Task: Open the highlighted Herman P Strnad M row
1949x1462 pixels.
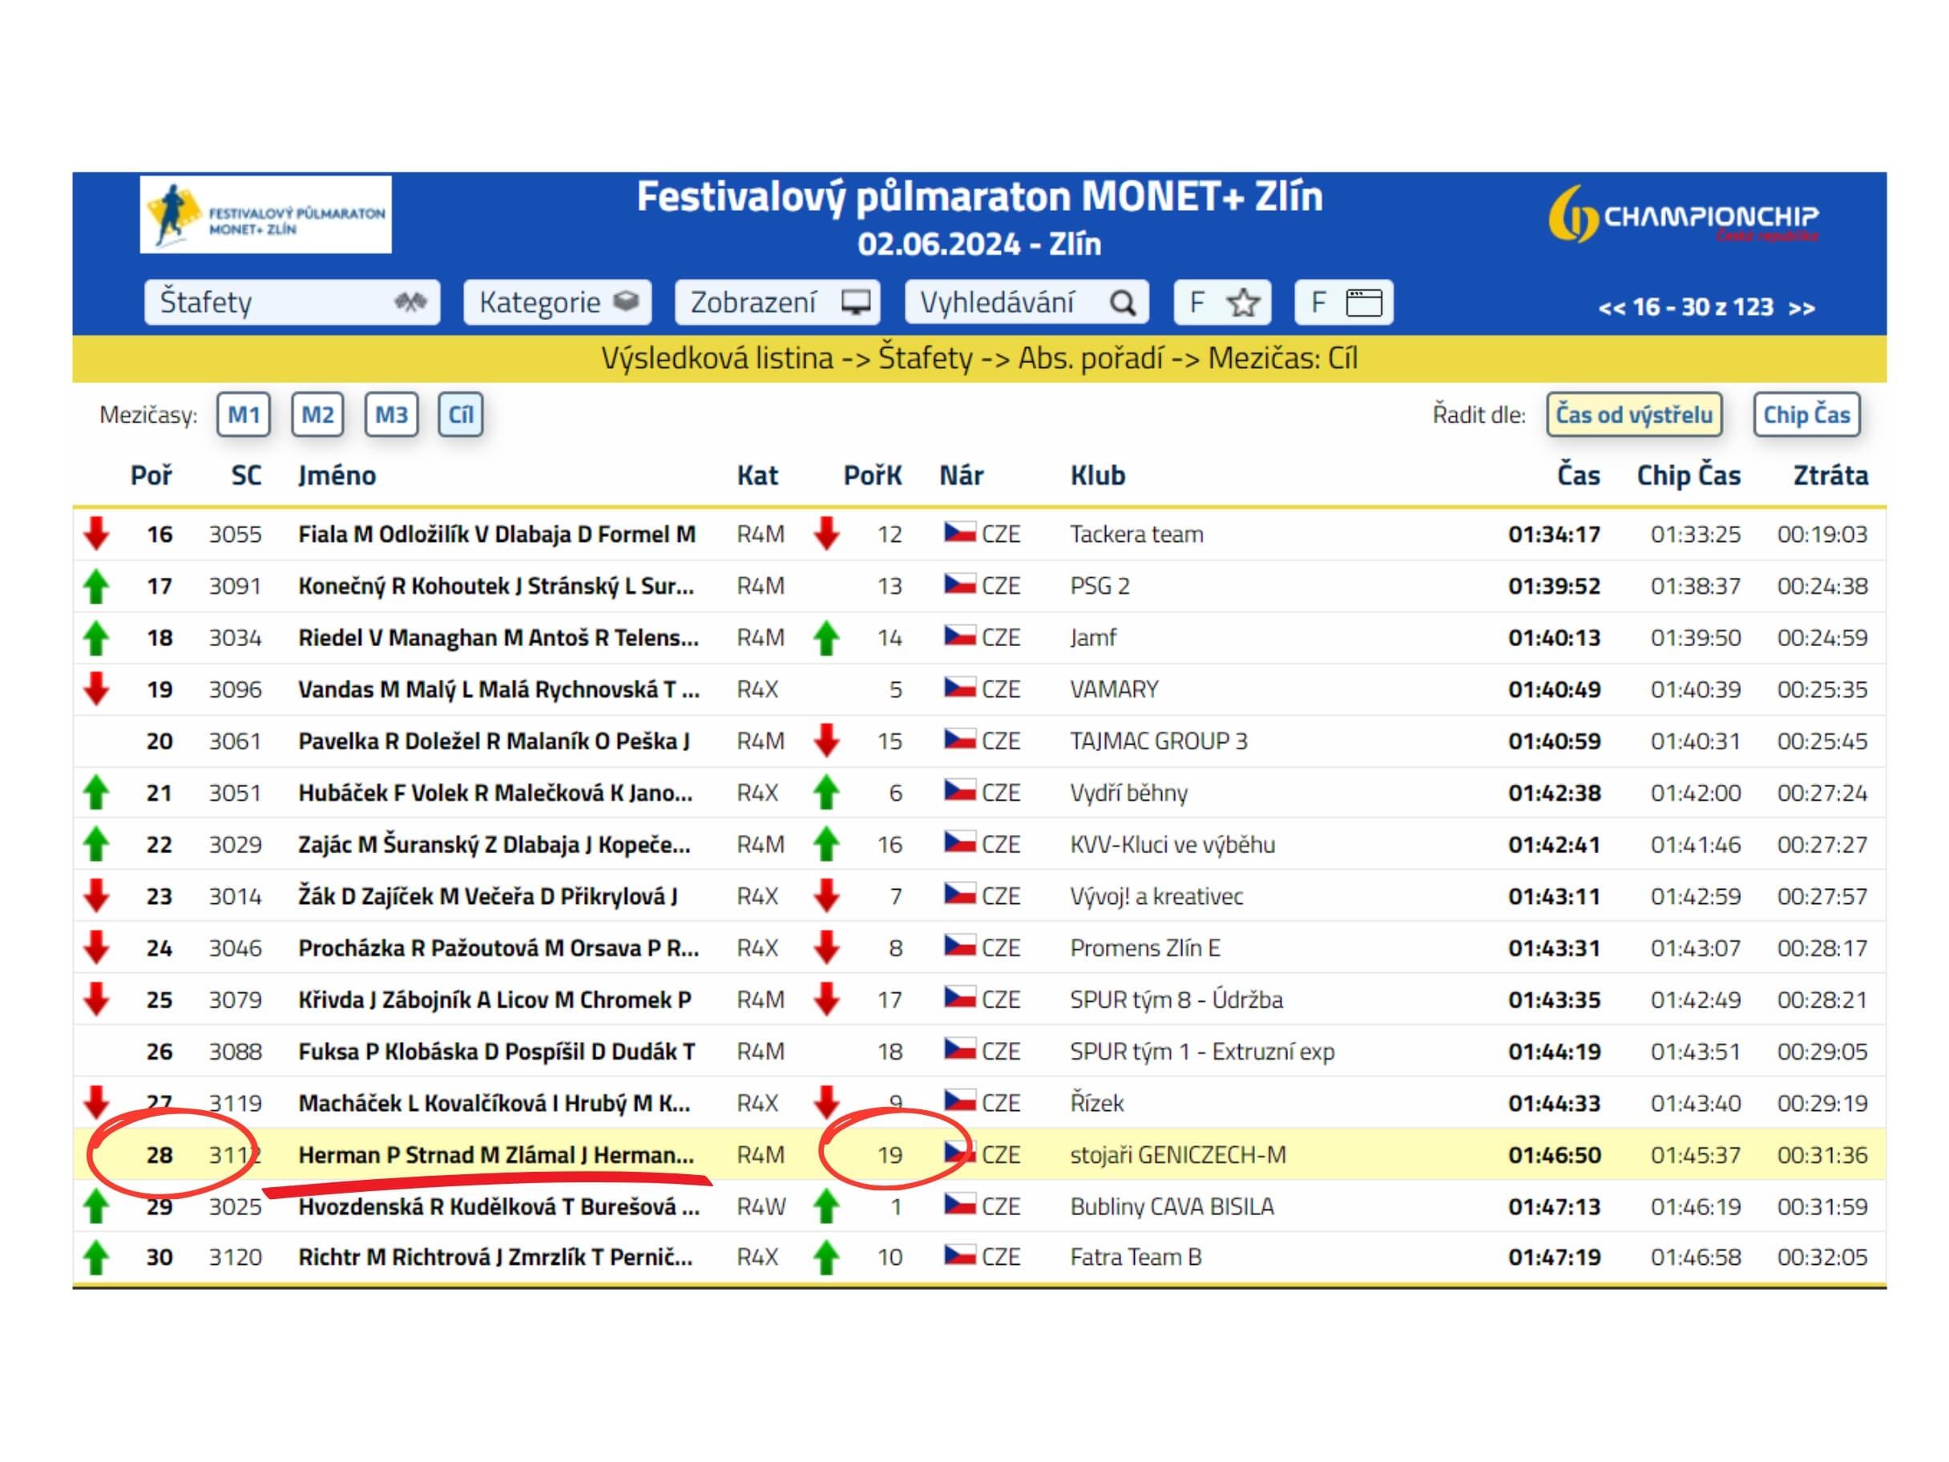Action: click(x=496, y=1154)
